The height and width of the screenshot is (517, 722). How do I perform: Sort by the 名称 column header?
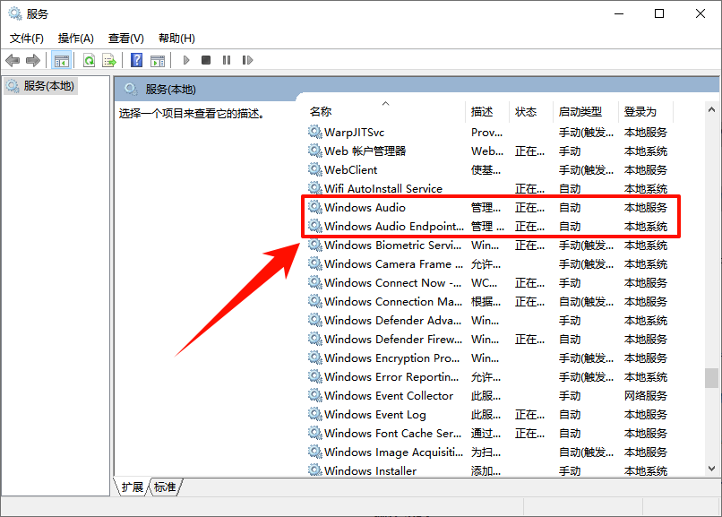pos(385,111)
